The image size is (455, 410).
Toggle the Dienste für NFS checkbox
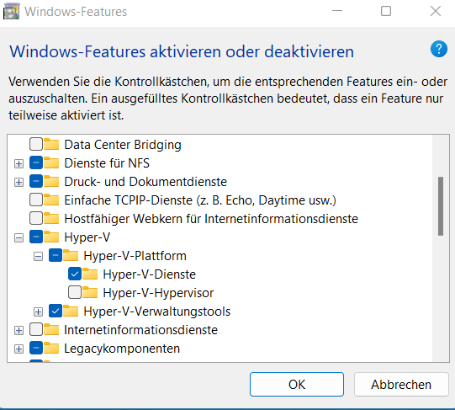click(x=36, y=162)
